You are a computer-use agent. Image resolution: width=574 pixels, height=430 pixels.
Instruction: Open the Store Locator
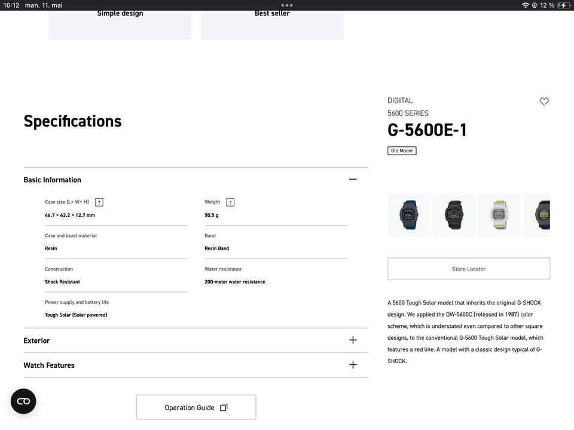click(x=469, y=269)
